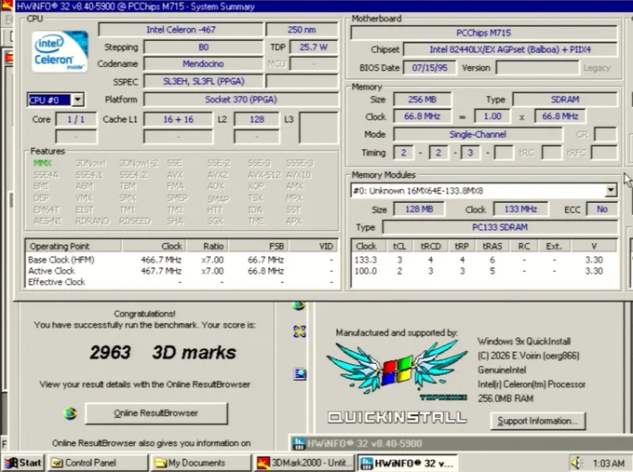Click the TDP 25.7 W value
The width and height of the screenshot is (633, 472).
[x=314, y=47]
